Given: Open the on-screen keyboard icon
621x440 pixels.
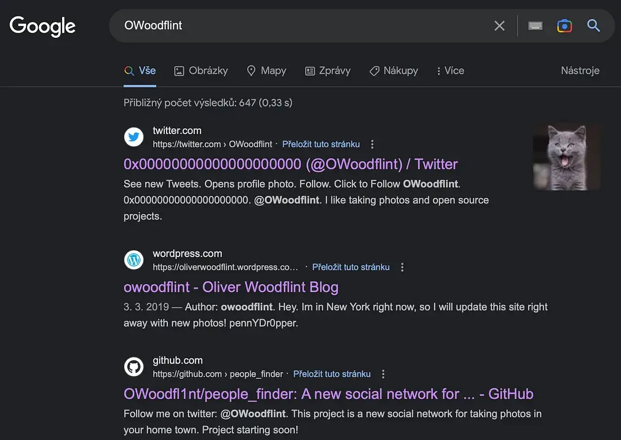Looking at the screenshot, I should pos(535,26).
